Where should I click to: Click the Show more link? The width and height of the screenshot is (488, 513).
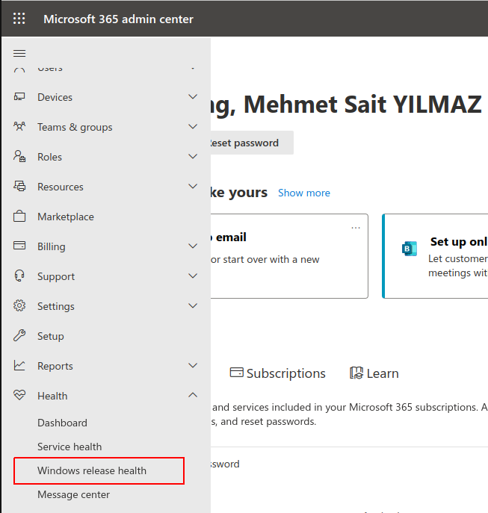pyautogui.click(x=304, y=193)
